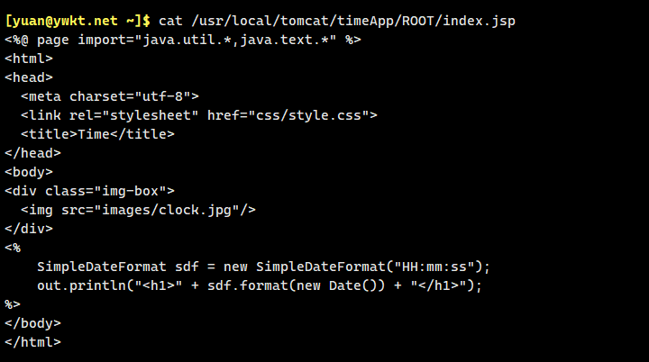The image size is (649, 362).
Task: Click the SimpleDateFormat sdf declaration line
Action: (263, 267)
